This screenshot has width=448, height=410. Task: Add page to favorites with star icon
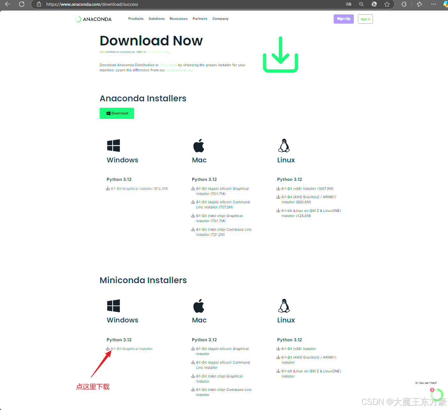(387, 4)
